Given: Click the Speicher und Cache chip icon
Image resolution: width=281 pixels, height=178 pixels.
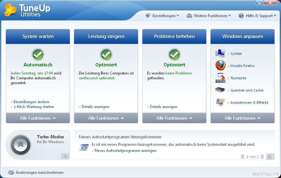Looking at the screenshot, I should point(220,90).
